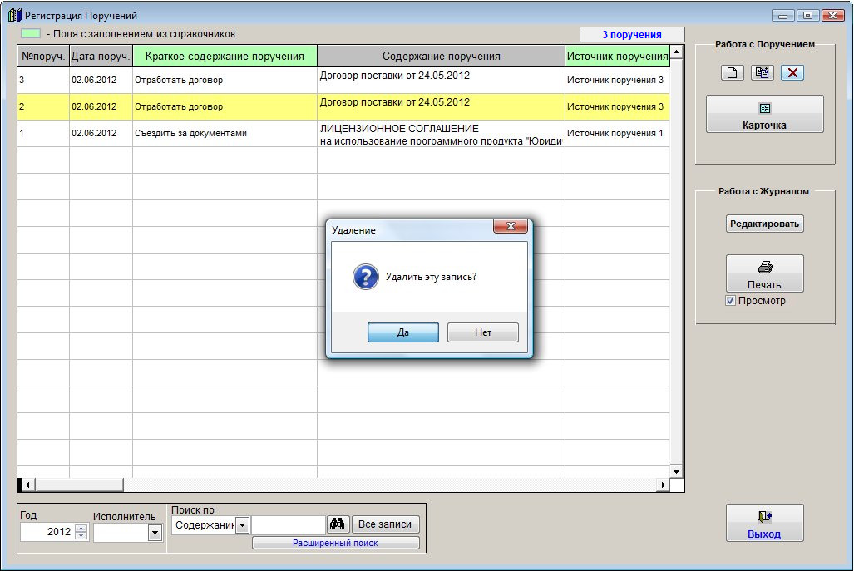Open the Карточка card view

765,114
